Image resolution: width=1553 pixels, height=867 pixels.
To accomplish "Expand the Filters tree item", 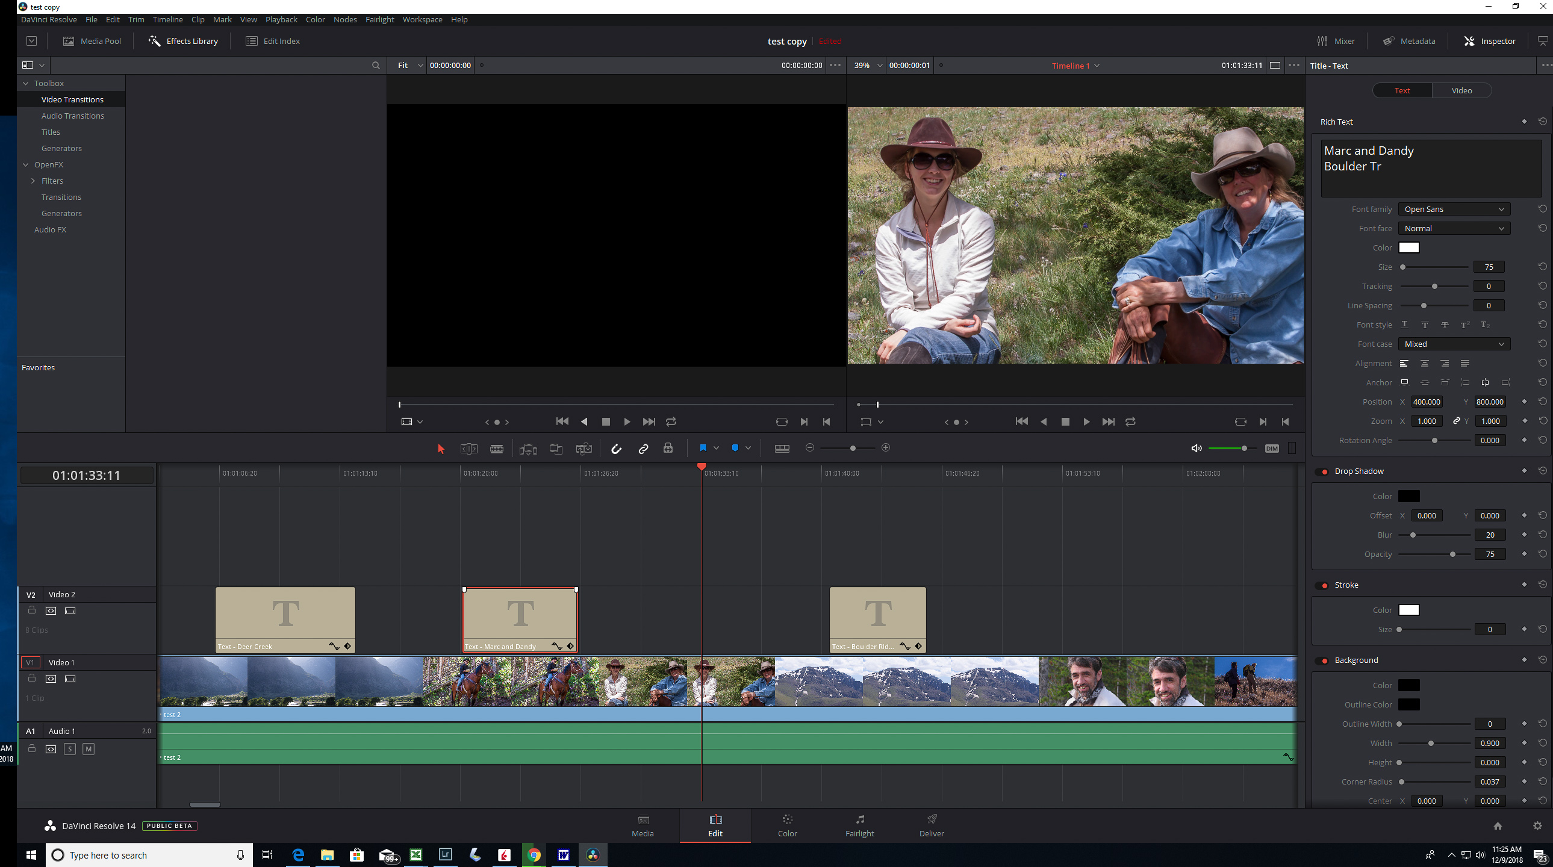I will (x=33, y=181).
